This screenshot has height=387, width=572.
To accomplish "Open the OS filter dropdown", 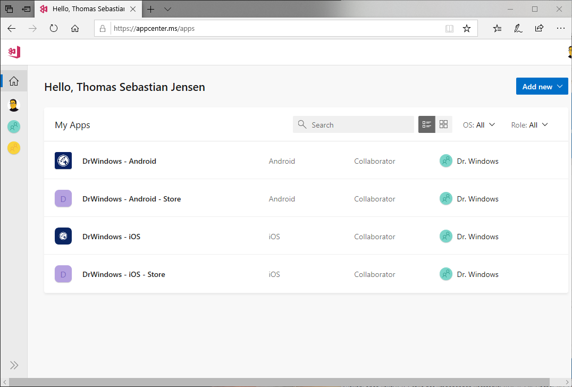I will pos(479,125).
